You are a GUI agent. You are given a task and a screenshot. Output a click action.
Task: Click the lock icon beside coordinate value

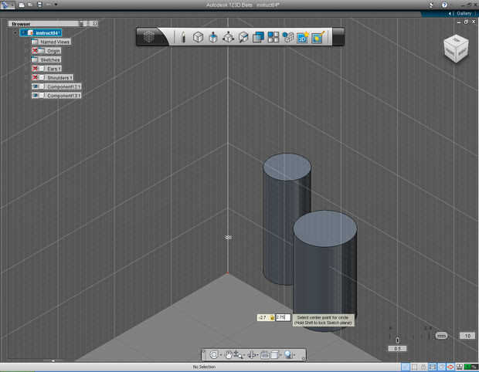pyautogui.click(x=272, y=318)
